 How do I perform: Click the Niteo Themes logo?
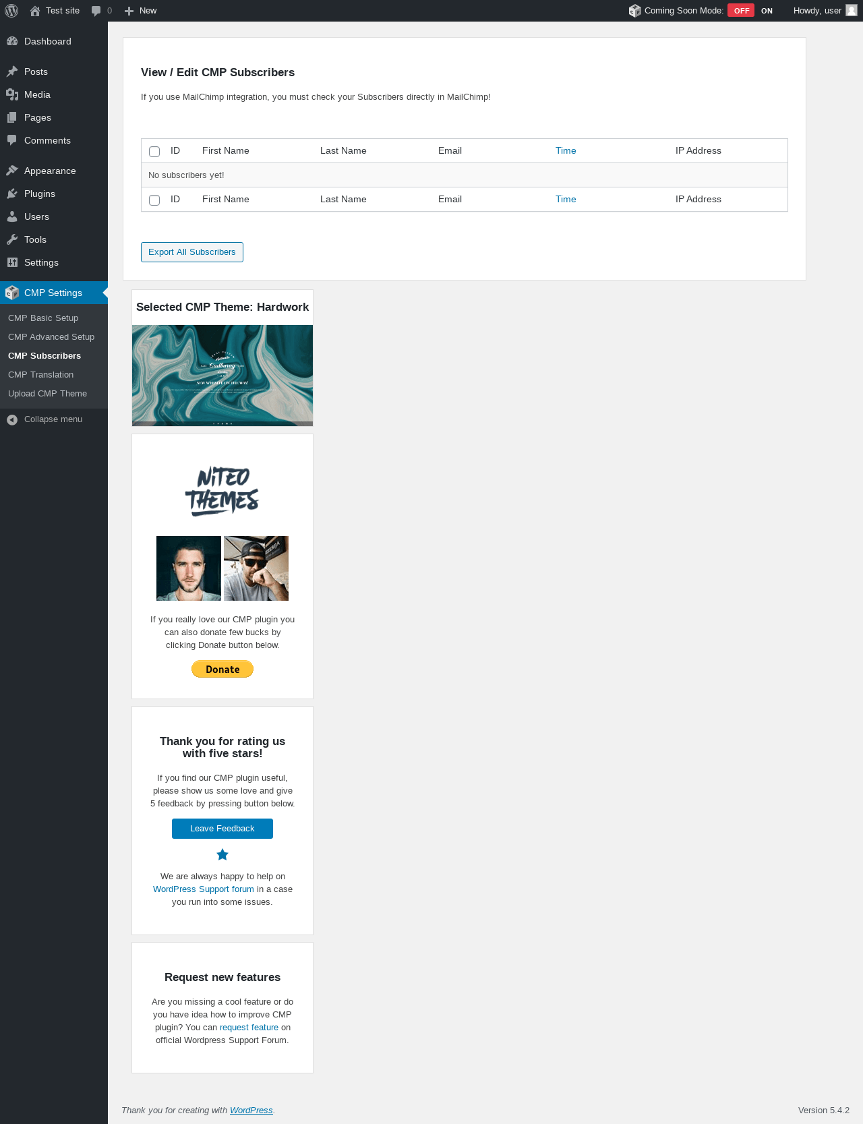click(222, 492)
